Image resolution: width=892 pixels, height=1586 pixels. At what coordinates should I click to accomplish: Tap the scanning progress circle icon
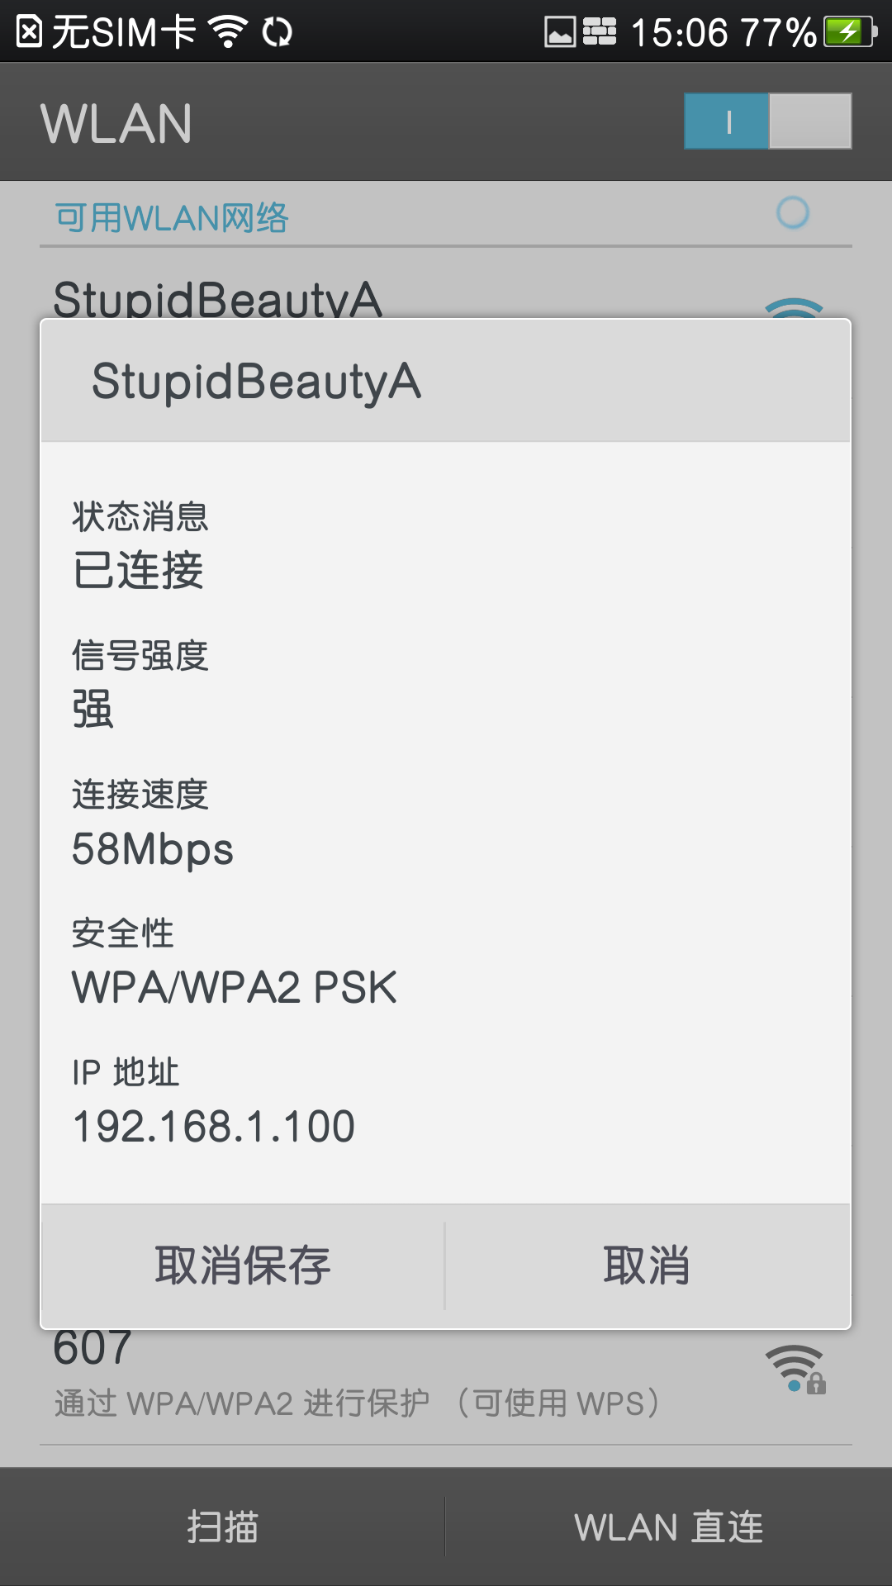(x=793, y=213)
